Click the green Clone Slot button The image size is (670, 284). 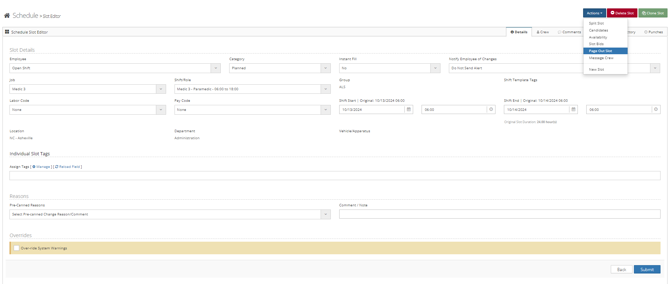[x=653, y=13]
